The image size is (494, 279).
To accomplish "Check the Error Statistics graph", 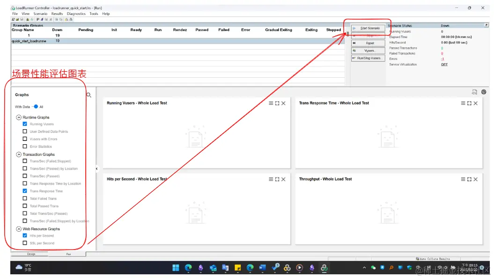I will (25, 147).
